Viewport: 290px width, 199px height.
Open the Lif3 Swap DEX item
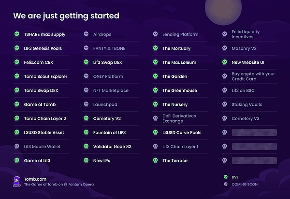click(107, 62)
